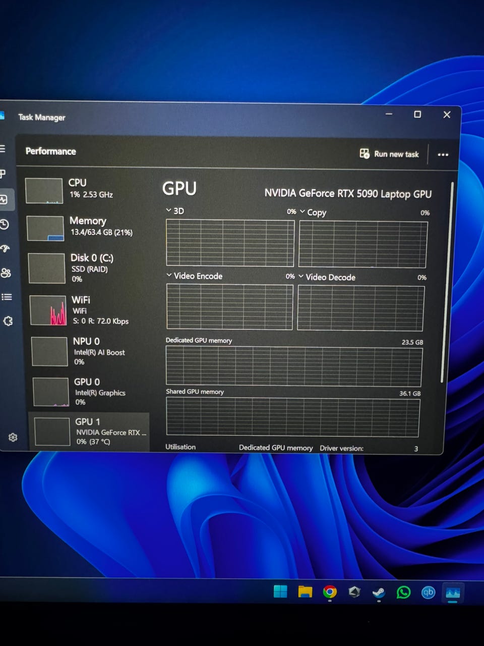The width and height of the screenshot is (484, 646).
Task: Open the hamburger navigation menu
Action: [3, 149]
